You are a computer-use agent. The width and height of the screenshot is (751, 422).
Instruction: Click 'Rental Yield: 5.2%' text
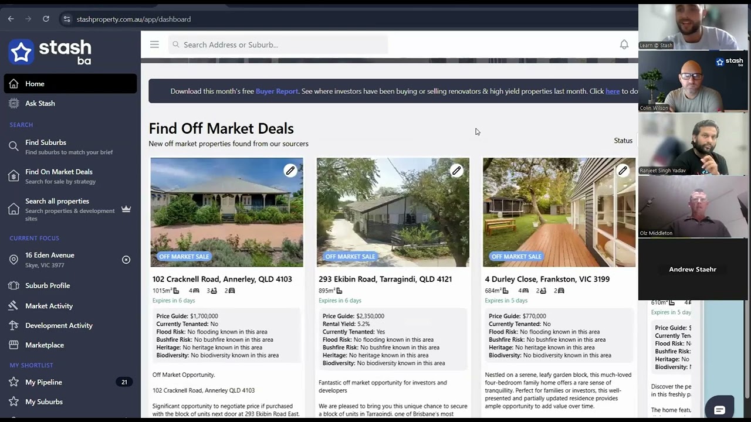click(x=346, y=324)
